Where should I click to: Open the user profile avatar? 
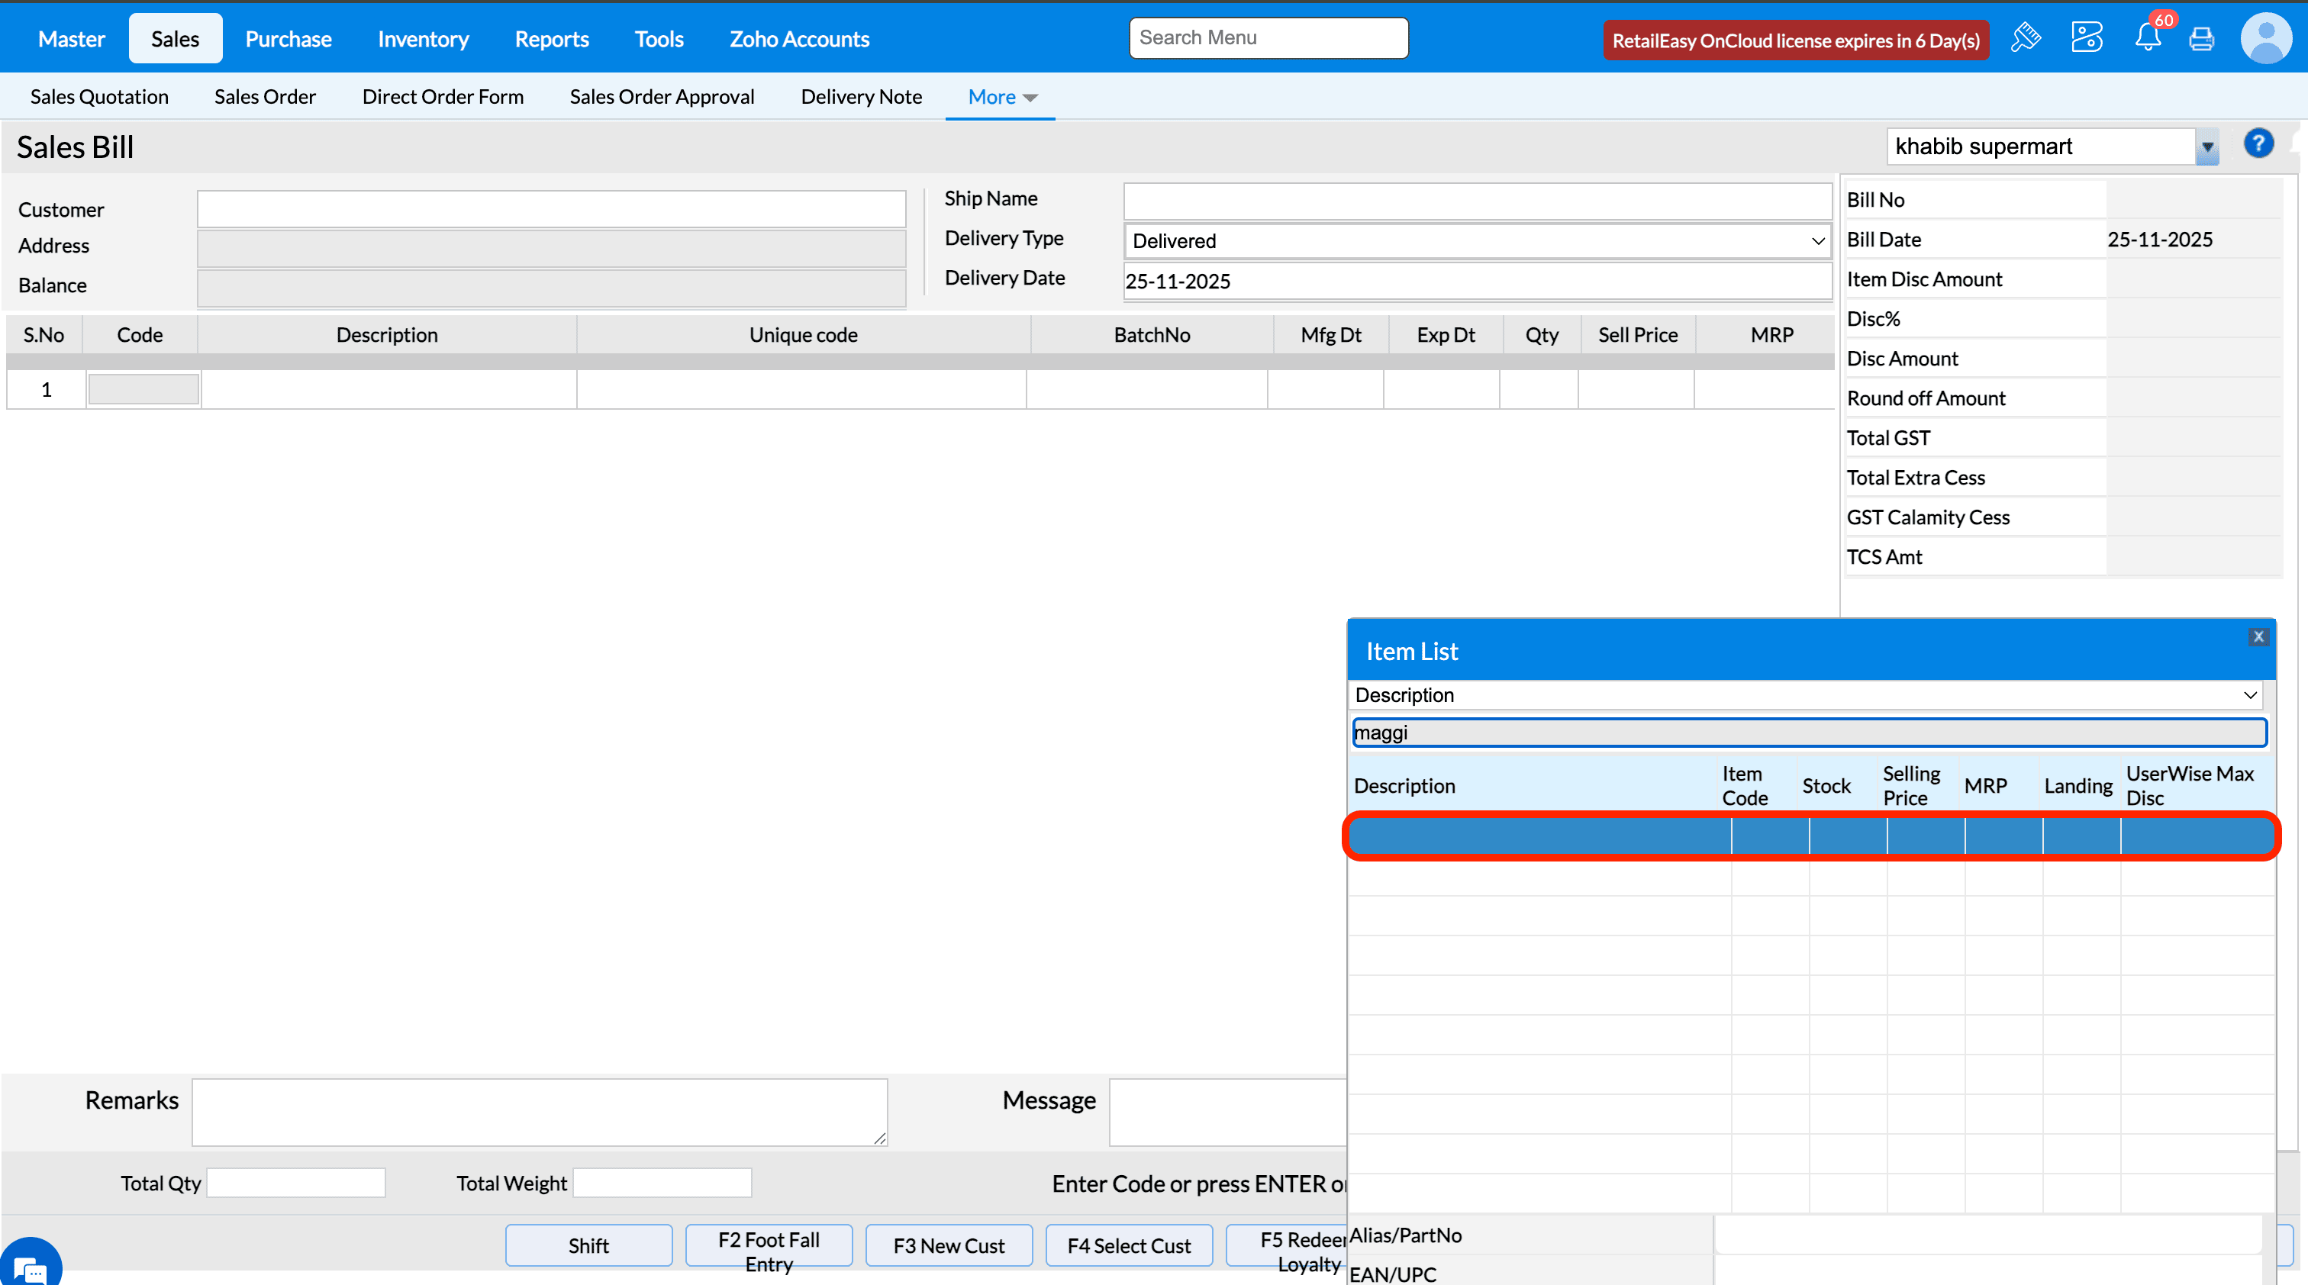tap(2265, 38)
